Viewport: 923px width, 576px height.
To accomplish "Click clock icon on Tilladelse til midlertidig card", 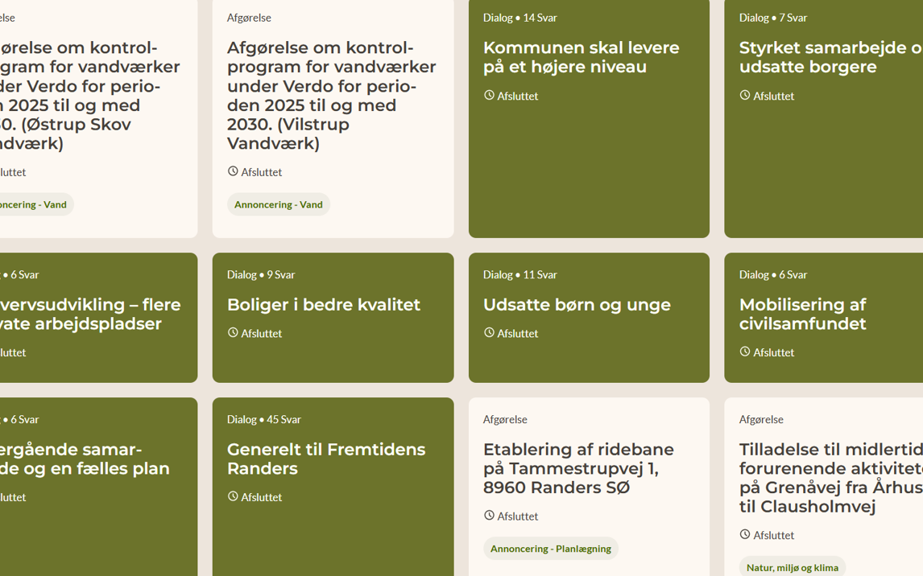I will [745, 534].
